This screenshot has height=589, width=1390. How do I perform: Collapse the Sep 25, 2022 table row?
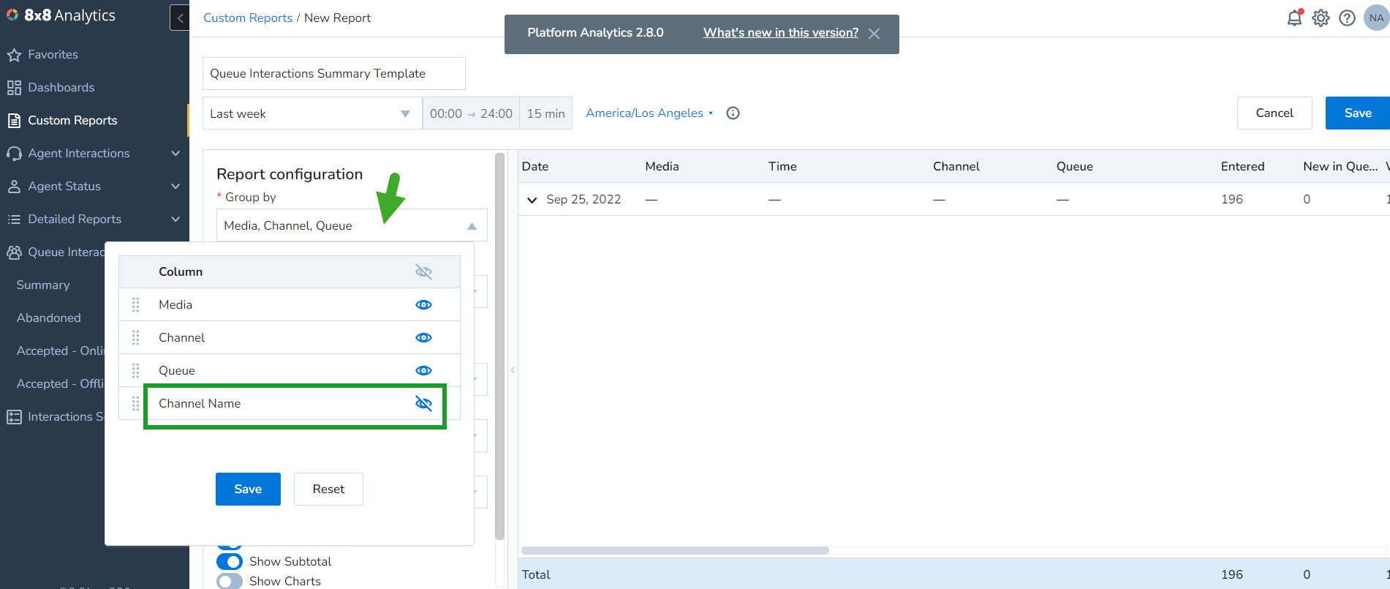pyautogui.click(x=532, y=200)
